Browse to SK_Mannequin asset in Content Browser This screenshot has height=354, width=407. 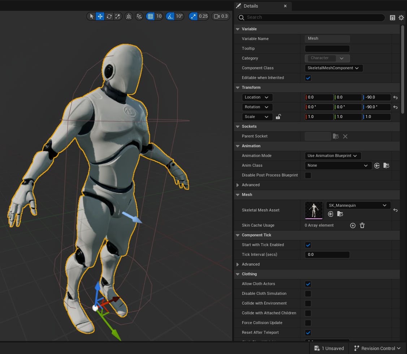pyautogui.click(x=340, y=214)
